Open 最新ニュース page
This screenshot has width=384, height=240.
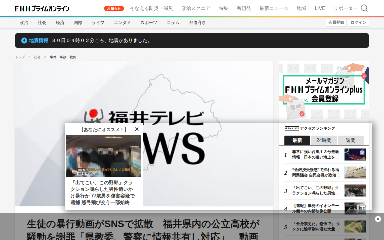tap(274, 8)
